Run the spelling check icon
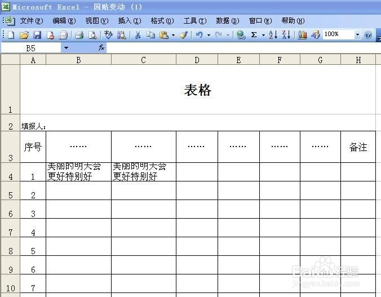381x297 pixels. (x=108, y=35)
